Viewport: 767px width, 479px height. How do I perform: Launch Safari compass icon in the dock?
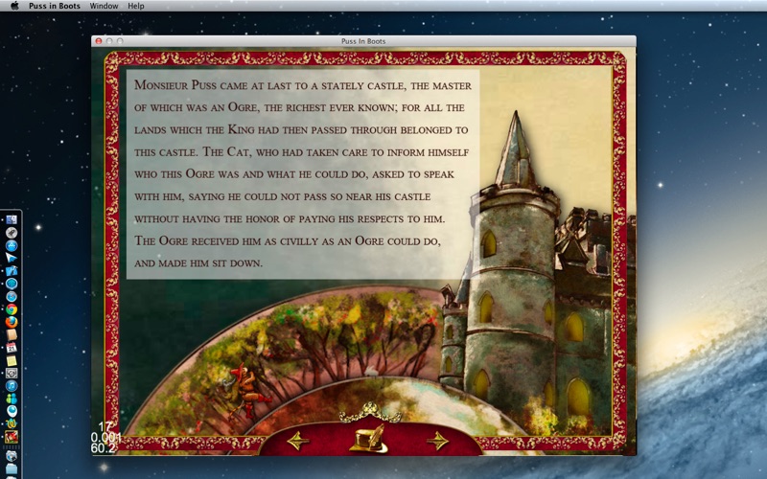point(12,296)
